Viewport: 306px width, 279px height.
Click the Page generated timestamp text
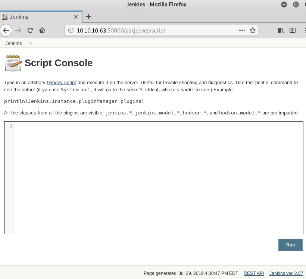pos(191,273)
